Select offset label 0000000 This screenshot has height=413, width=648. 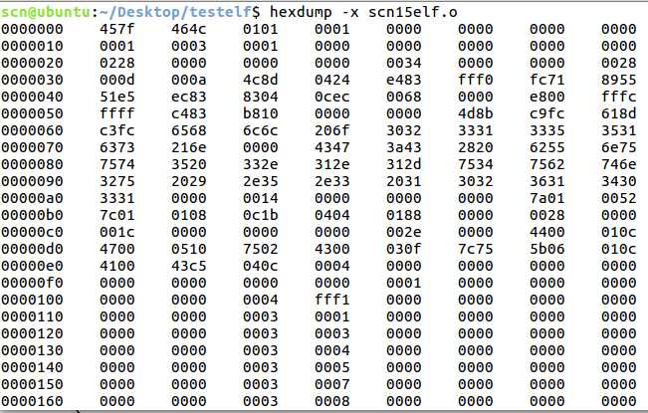tap(32, 29)
